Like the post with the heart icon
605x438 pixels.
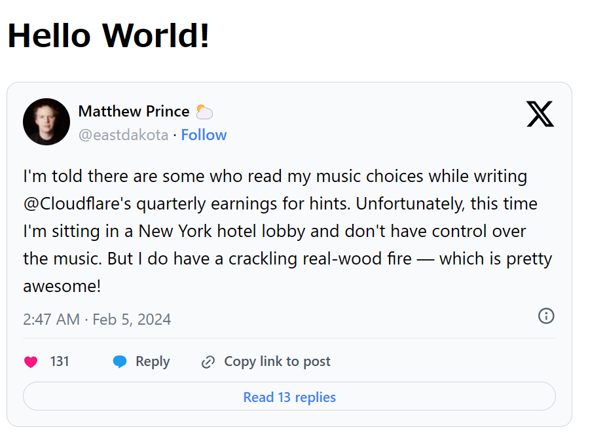pyautogui.click(x=31, y=361)
